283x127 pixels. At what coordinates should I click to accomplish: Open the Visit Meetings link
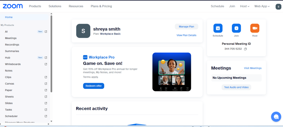pyautogui.click(x=253, y=68)
